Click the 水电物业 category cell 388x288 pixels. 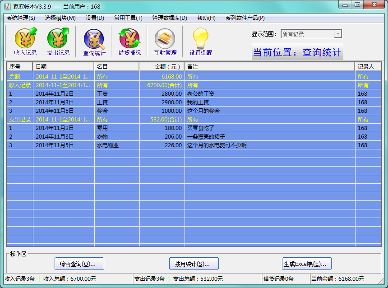coord(117,145)
